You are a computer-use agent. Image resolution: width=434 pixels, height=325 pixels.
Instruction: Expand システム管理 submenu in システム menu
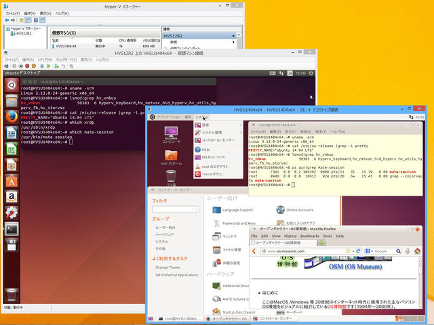(x=218, y=133)
